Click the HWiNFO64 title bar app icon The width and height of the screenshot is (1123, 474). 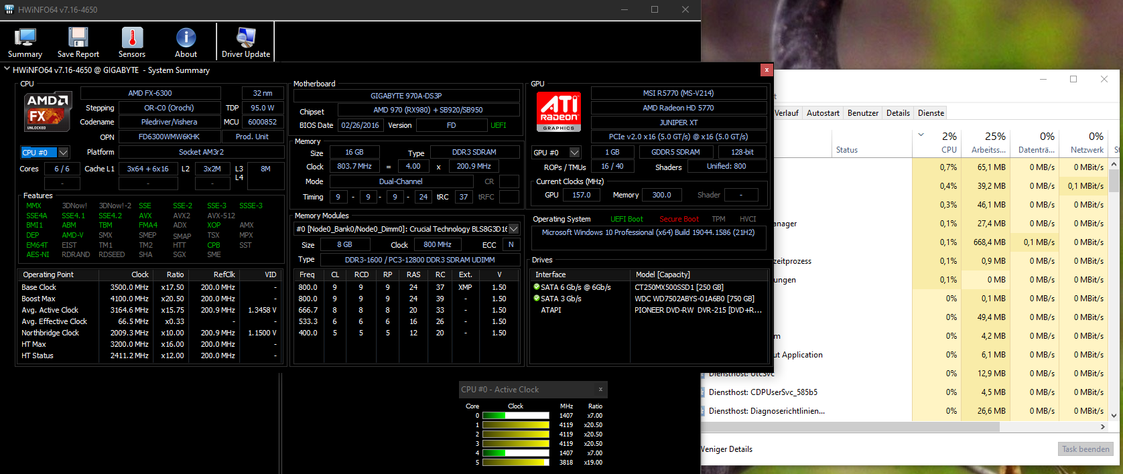pyautogui.click(x=9, y=9)
